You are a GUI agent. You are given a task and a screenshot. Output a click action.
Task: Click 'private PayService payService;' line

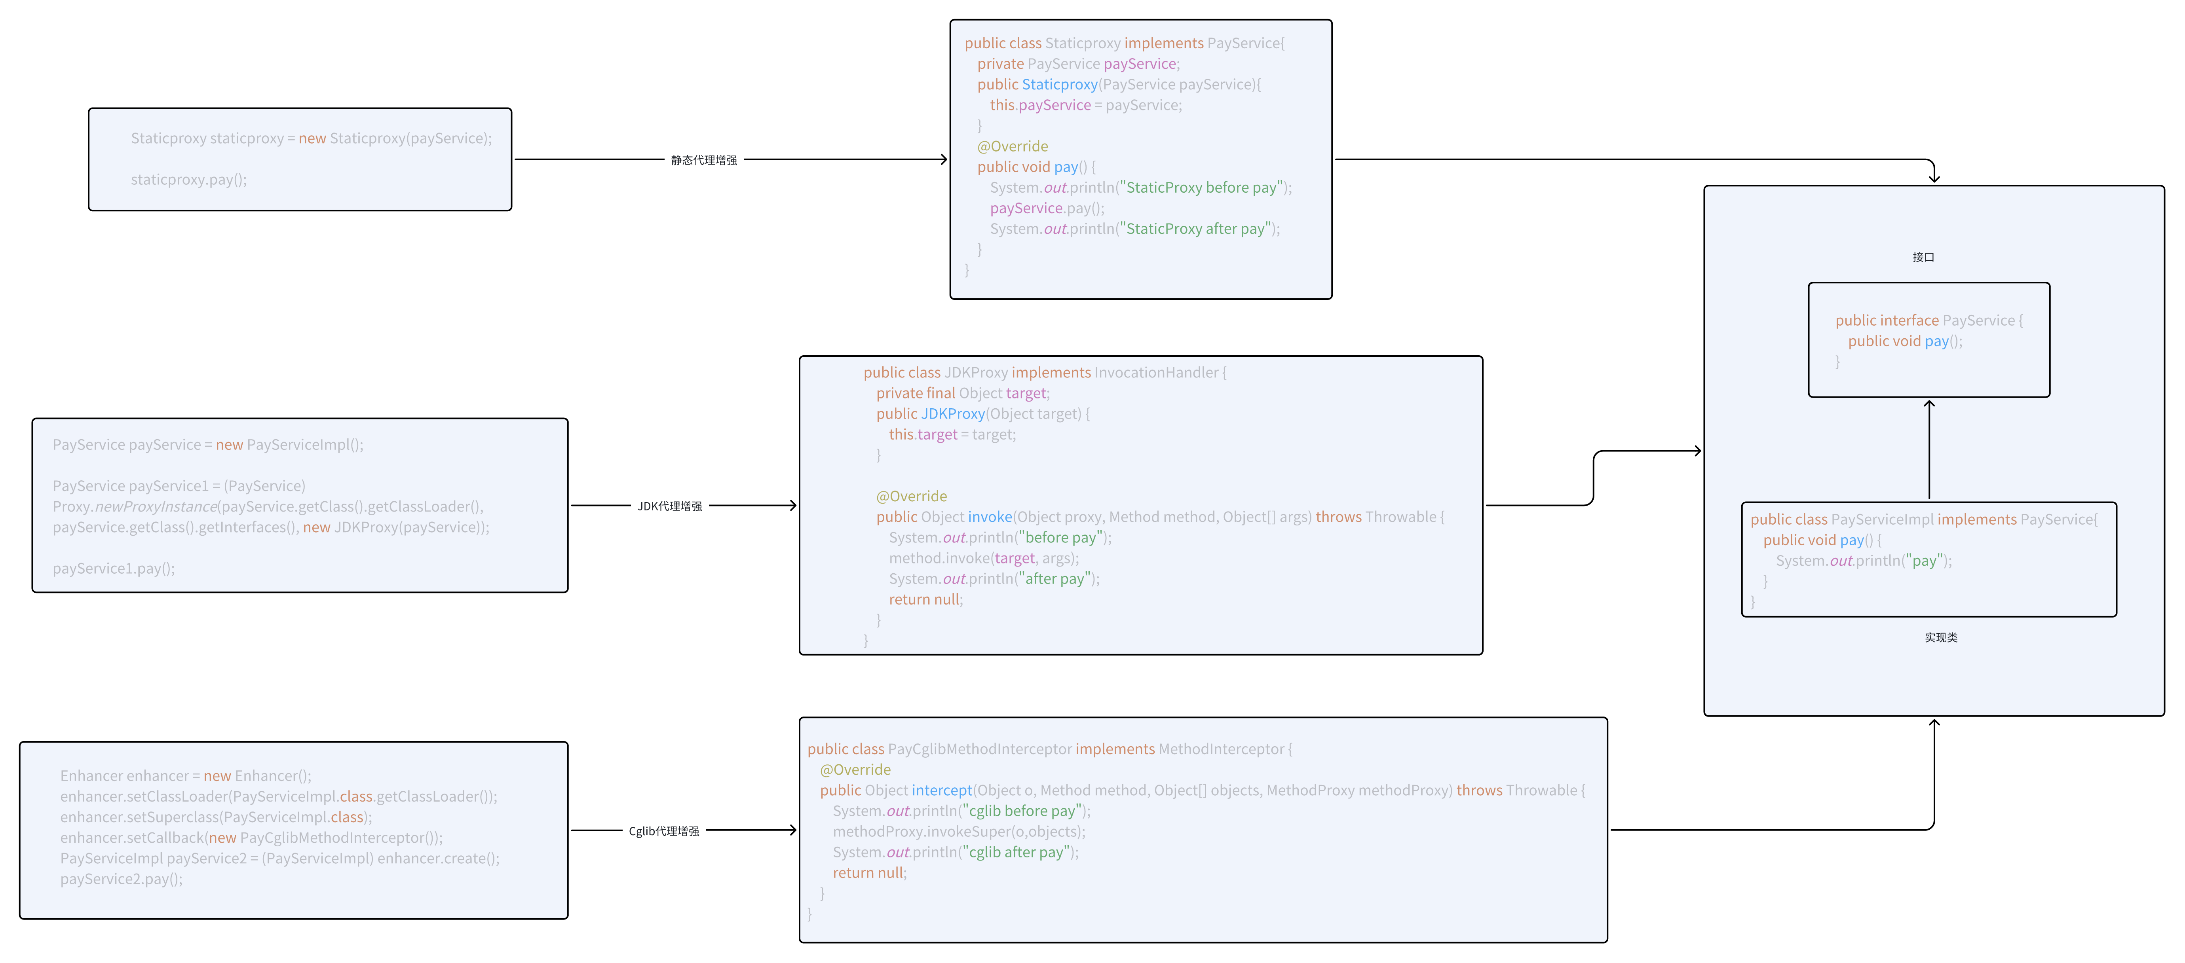coord(1078,64)
